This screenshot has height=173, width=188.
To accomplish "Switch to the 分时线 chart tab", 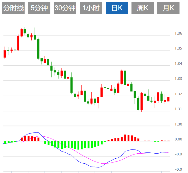I will point(13,8).
